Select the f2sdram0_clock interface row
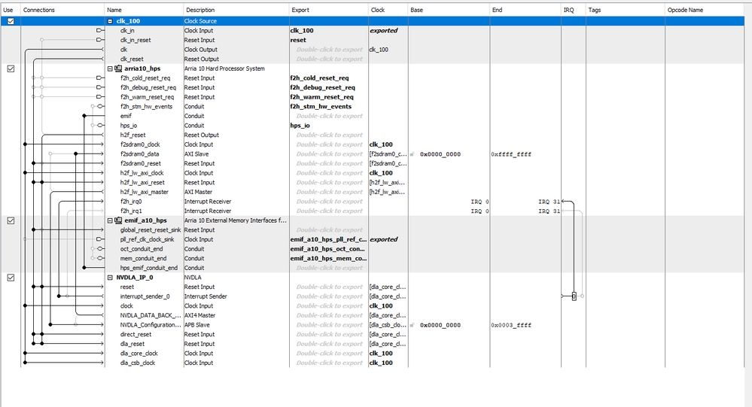Viewport: 752px width, 407px height. [x=140, y=144]
